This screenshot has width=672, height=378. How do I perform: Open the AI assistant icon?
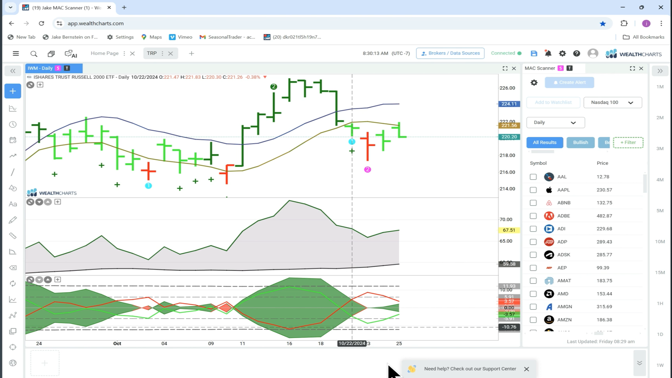[x=71, y=54]
